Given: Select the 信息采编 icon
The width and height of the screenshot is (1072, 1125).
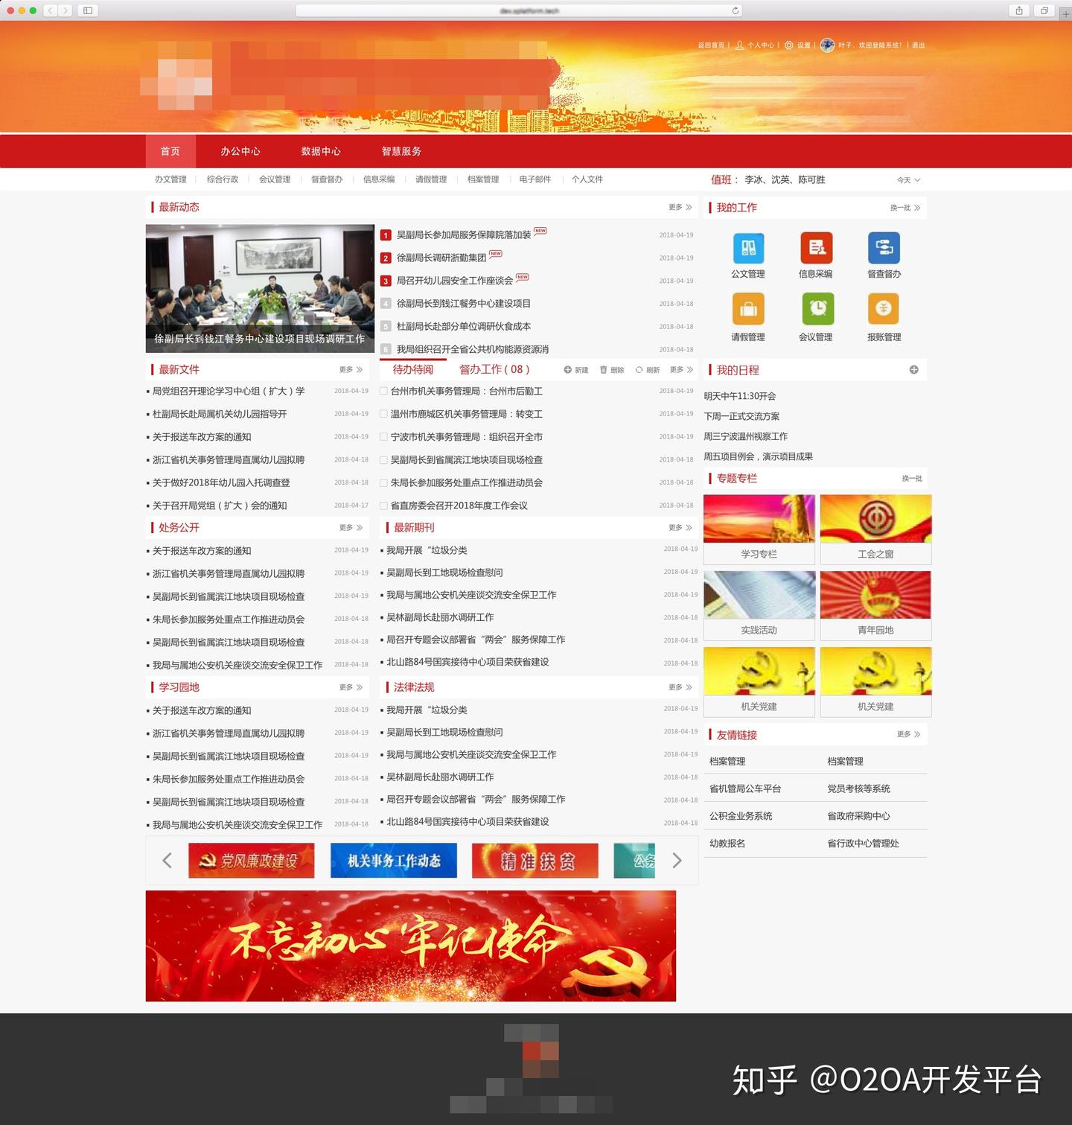Looking at the screenshot, I should tap(817, 249).
